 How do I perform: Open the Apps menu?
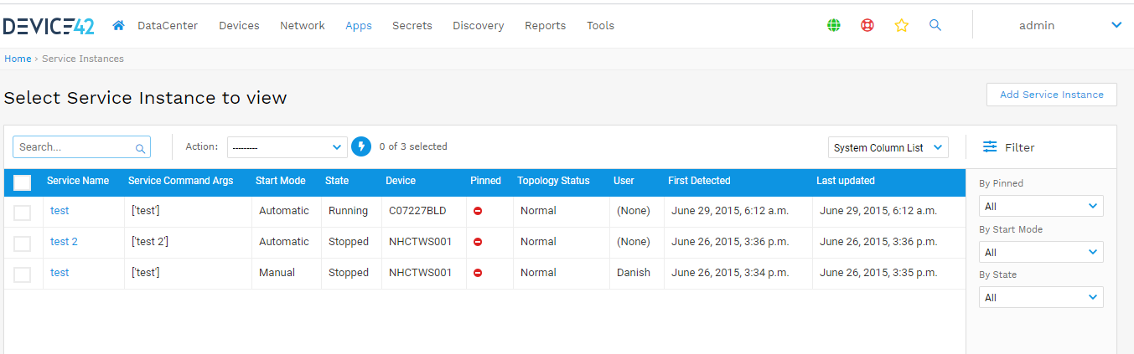[358, 26]
